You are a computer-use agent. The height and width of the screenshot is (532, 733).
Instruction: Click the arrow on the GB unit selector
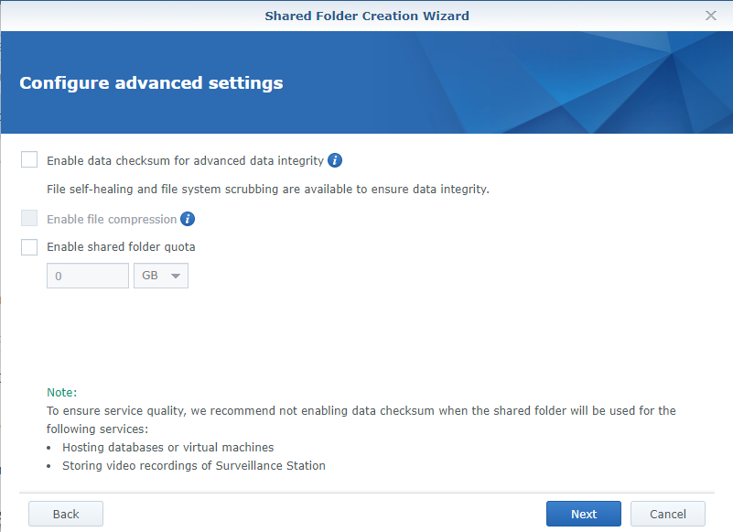point(176,276)
